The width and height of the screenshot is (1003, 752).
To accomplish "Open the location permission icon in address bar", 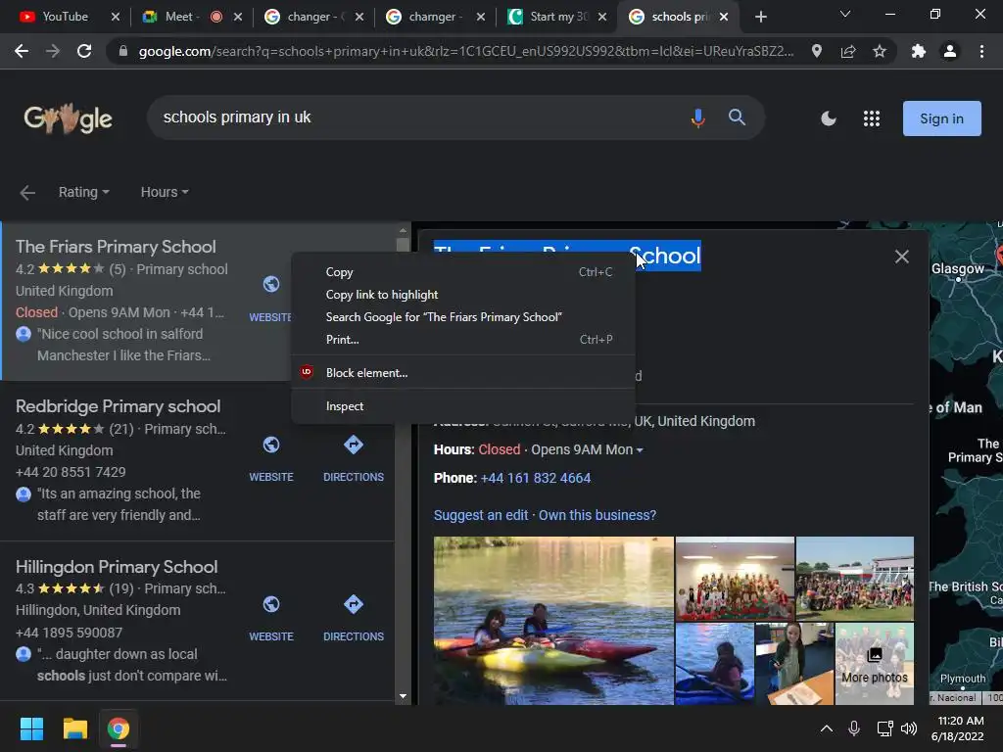I will (816, 51).
